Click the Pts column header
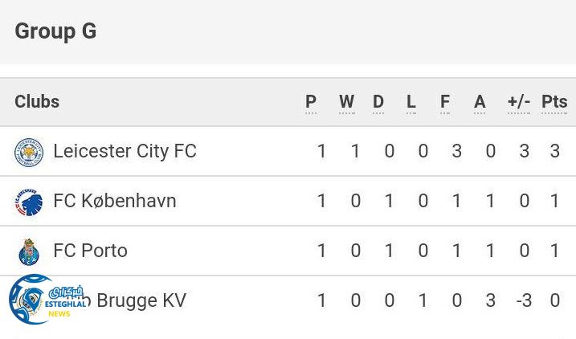 tap(554, 102)
